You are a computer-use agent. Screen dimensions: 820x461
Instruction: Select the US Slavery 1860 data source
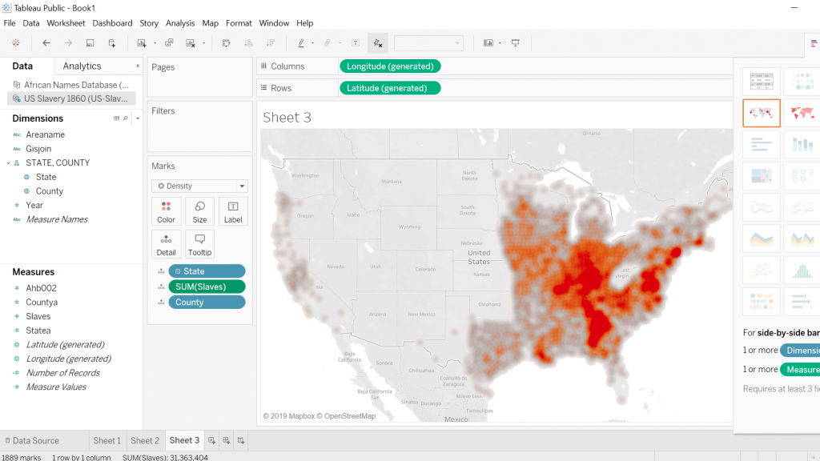70,98
